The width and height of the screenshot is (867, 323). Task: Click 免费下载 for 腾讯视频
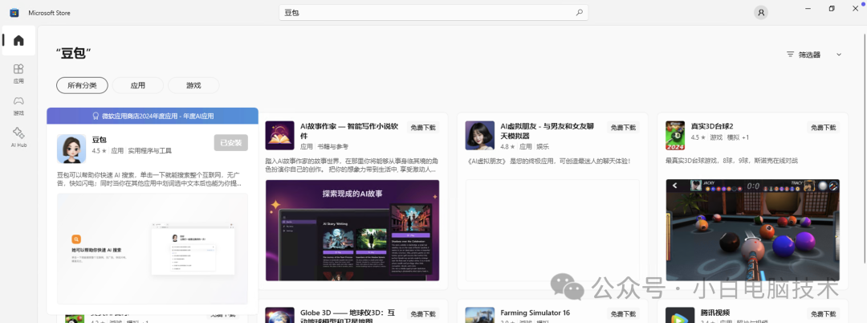[824, 314]
